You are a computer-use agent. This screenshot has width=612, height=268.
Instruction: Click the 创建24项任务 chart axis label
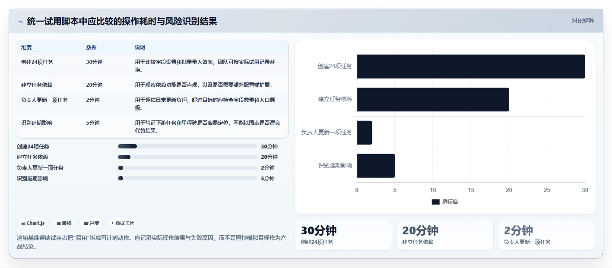coord(335,66)
